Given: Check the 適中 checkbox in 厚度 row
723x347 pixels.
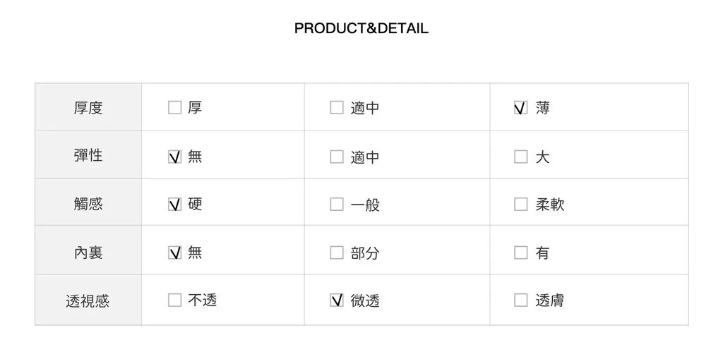Looking at the screenshot, I should tap(337, 108).
